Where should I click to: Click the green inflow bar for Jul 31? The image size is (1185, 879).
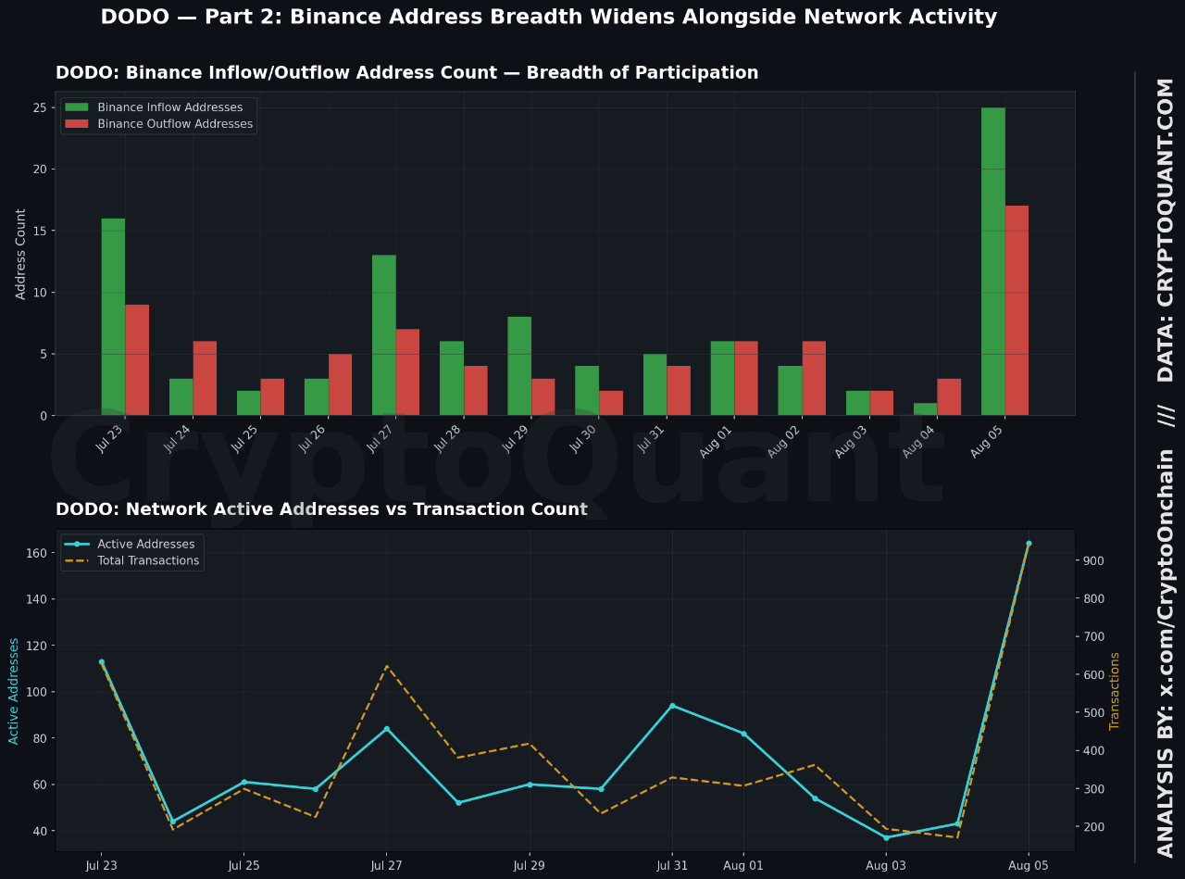(655, 384)
